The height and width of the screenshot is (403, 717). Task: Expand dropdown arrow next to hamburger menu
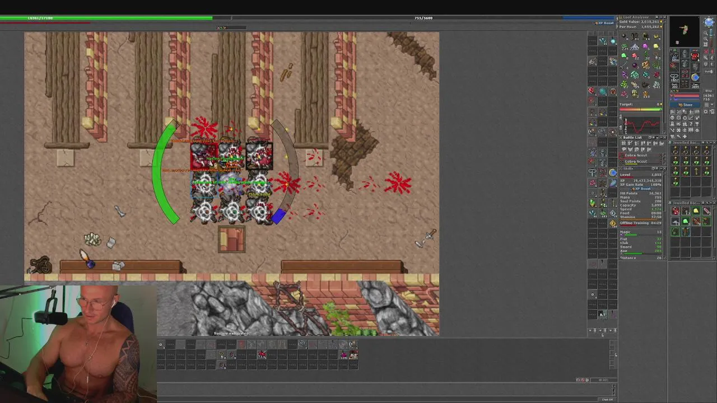pos(712,104)
